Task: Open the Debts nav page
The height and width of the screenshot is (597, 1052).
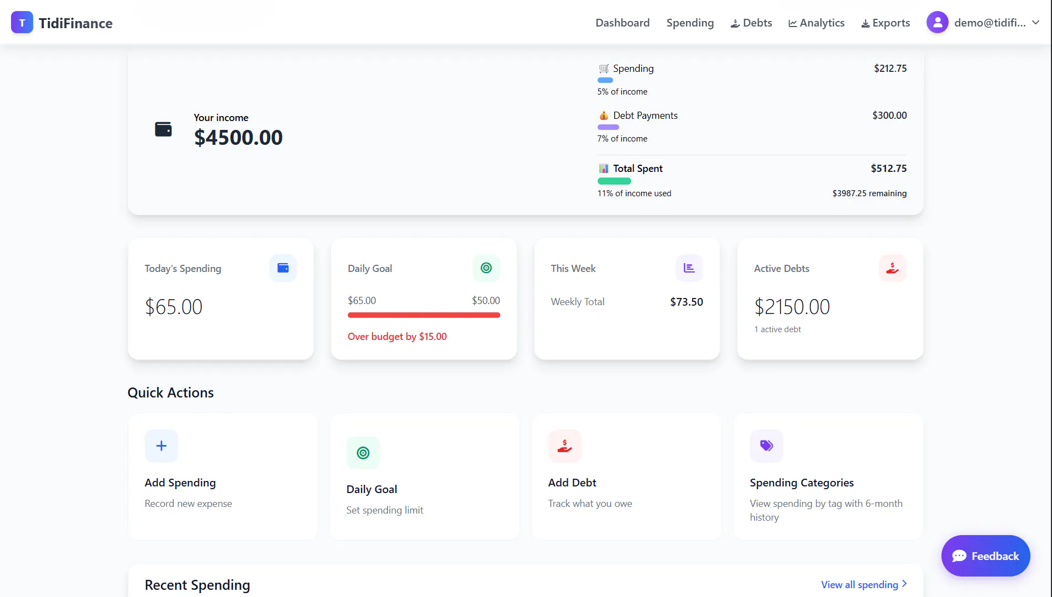Action: 751,23
